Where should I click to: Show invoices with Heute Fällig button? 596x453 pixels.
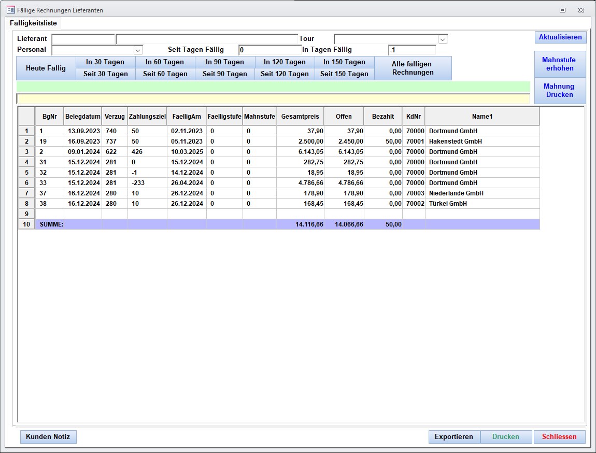pyautogui.click(x=46, y=68)
